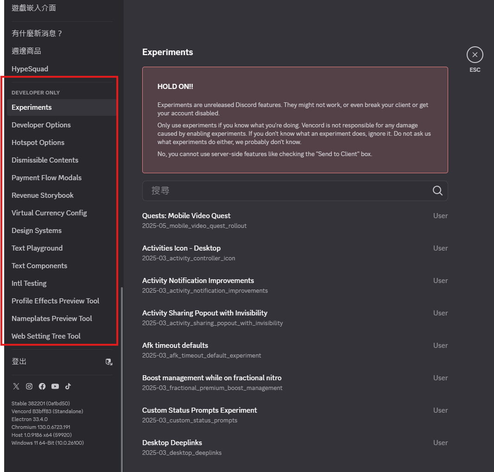Image resolution: width=494 pixels, height=472 pixels.
Task: Click the magnifier icon in search box
Action: (437, 190)
